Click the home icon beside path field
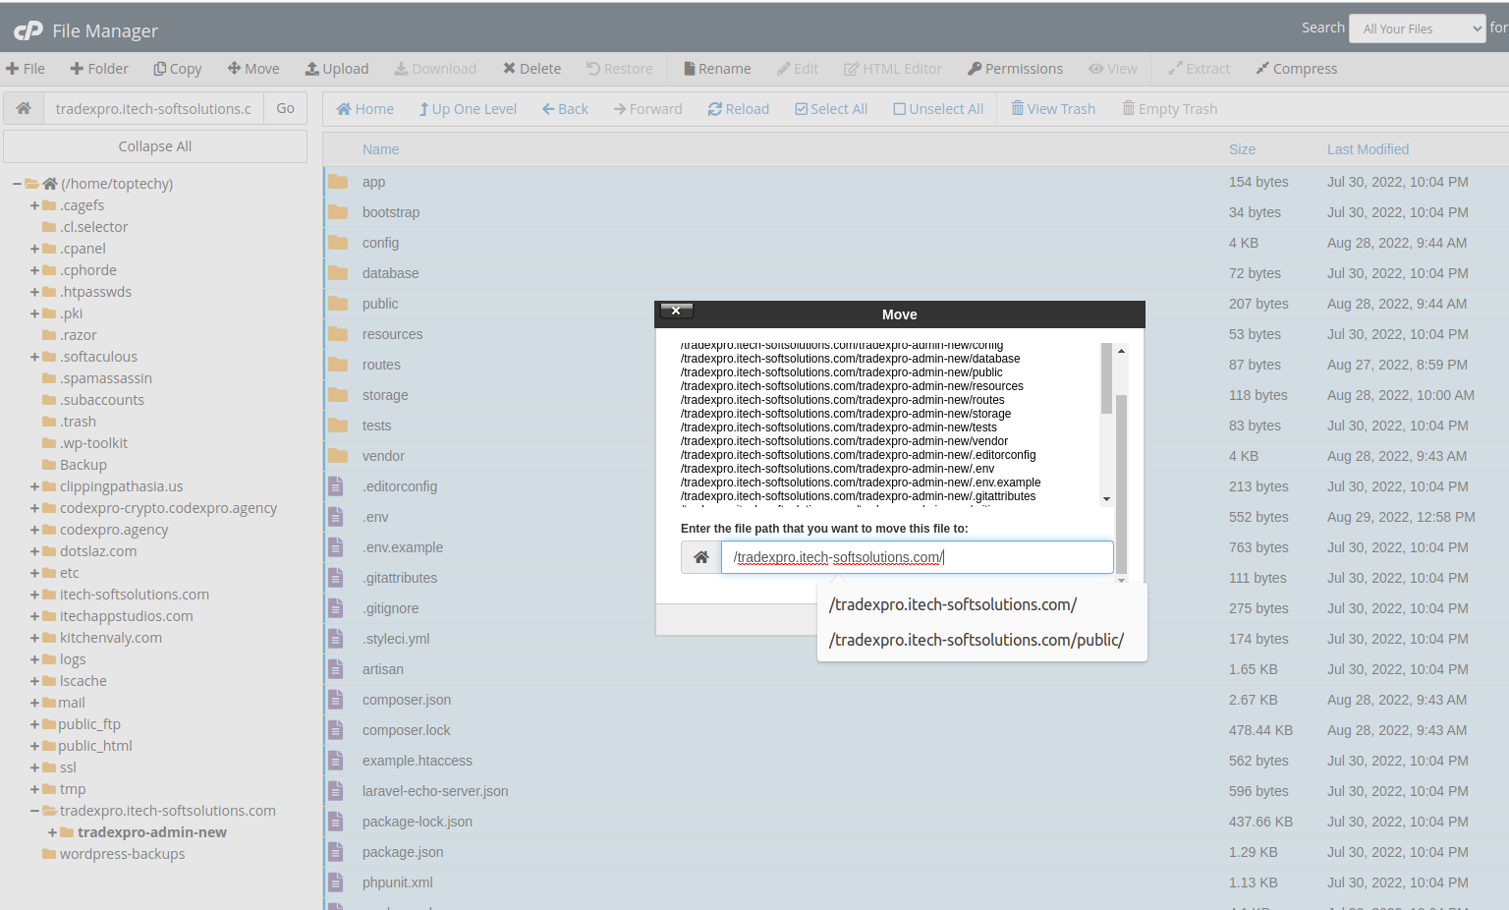The height and width of the screenshot is (910, 1509). [x=24, y=108]
